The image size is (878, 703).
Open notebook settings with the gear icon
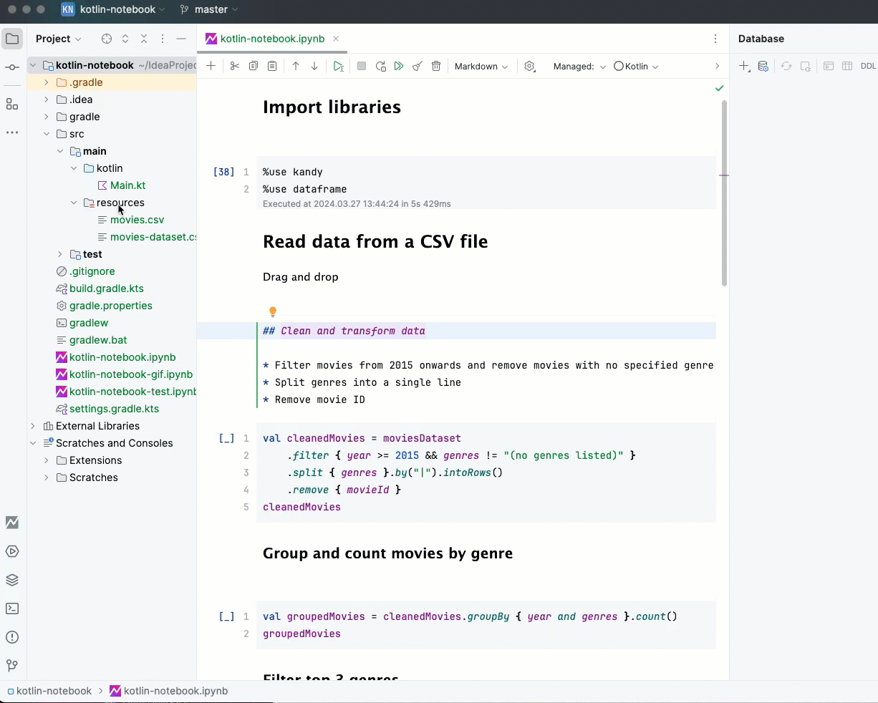(530, 66)
